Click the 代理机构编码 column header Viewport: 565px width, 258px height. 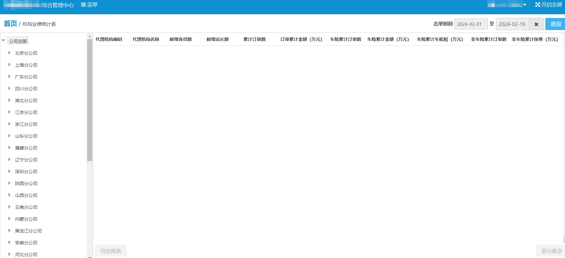(x=109, y=39)
